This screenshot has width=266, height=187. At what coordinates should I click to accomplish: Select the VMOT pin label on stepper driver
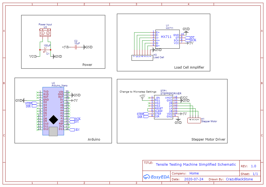(169, 98)
